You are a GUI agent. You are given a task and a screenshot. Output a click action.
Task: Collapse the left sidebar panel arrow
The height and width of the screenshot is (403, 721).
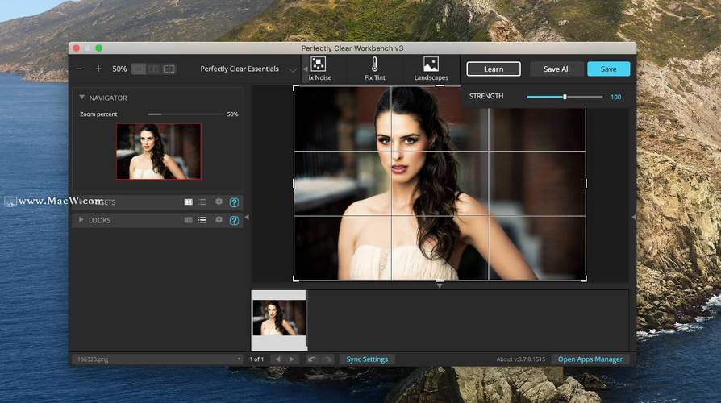(x=247, y=217)
